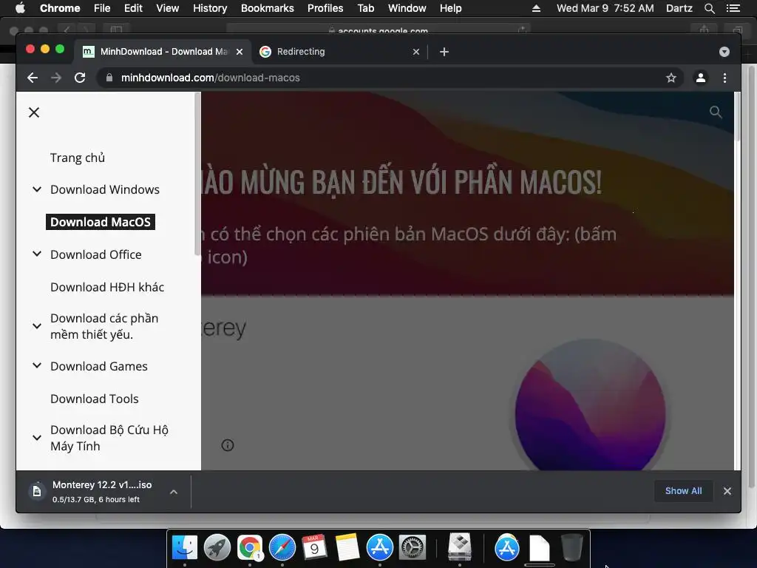This screenshot has height=568, width=757.
Task: Open the Help menu
Action: (x=450, y=8)
